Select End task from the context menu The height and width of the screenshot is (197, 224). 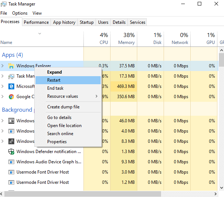coord(68,88)
